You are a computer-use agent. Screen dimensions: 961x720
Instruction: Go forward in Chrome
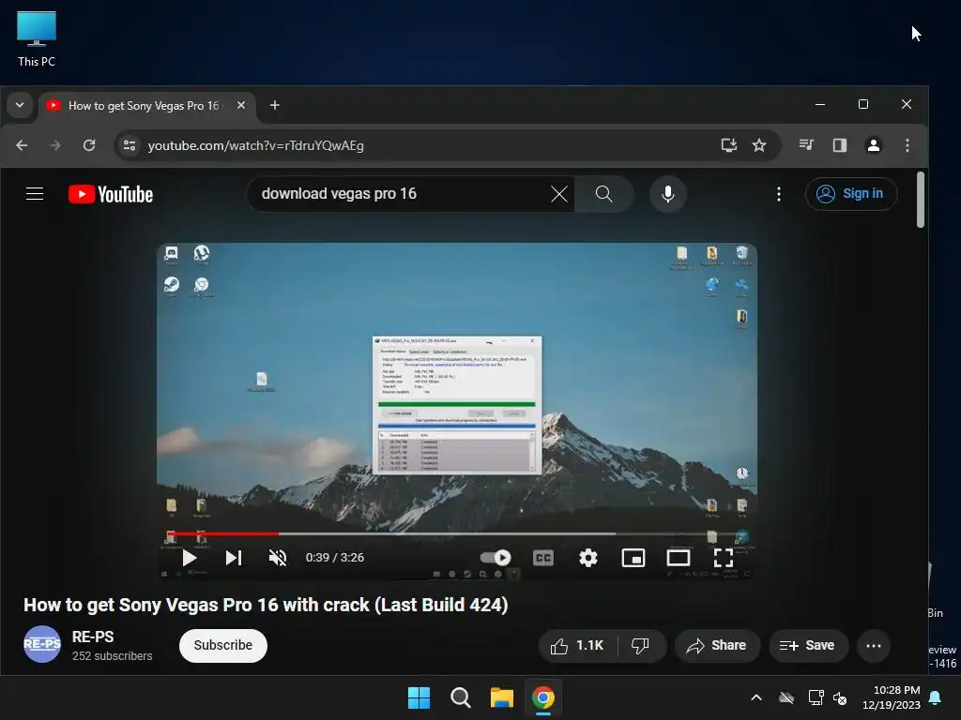[55, 145]
